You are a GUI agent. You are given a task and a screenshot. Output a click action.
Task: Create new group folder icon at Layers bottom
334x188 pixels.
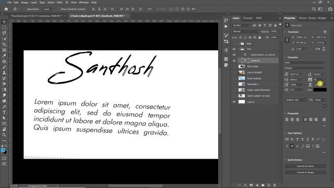click(x=263, y=185)
